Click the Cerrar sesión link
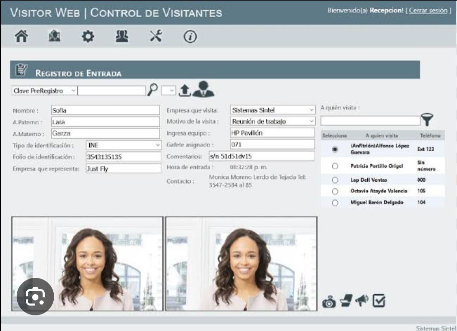The image size is (457, 331). 428,10
